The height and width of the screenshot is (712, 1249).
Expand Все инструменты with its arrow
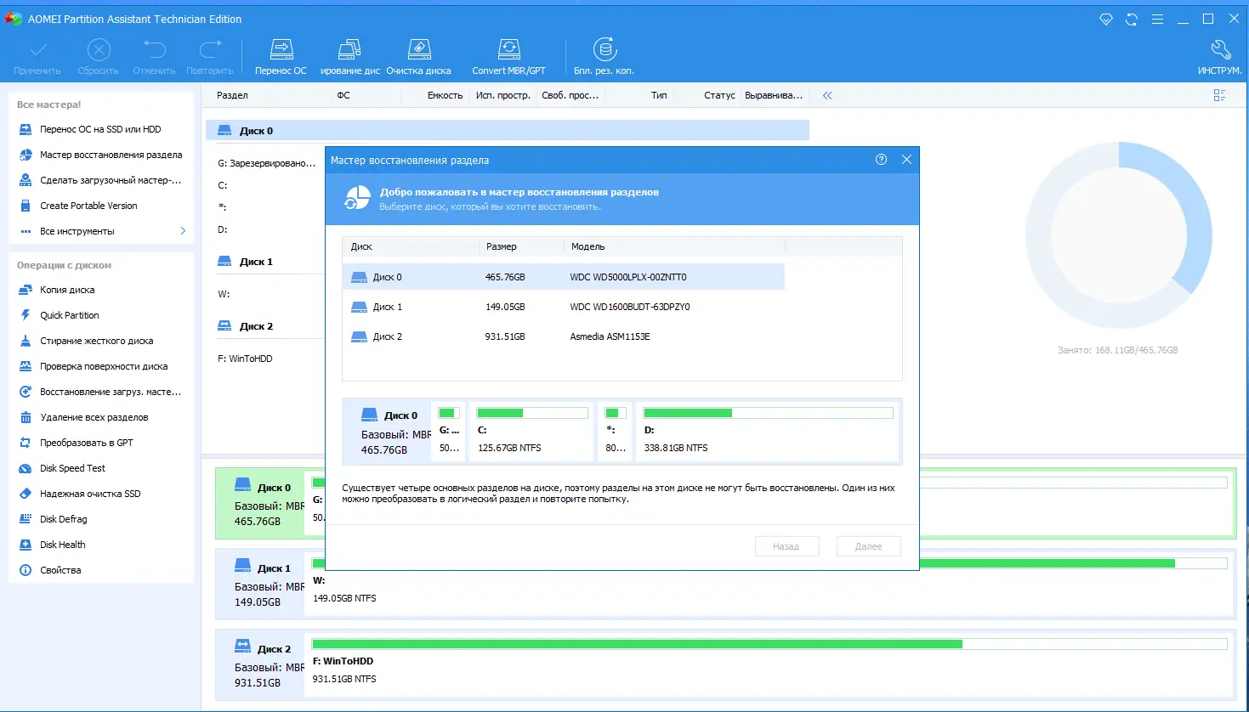pos(183,231)
